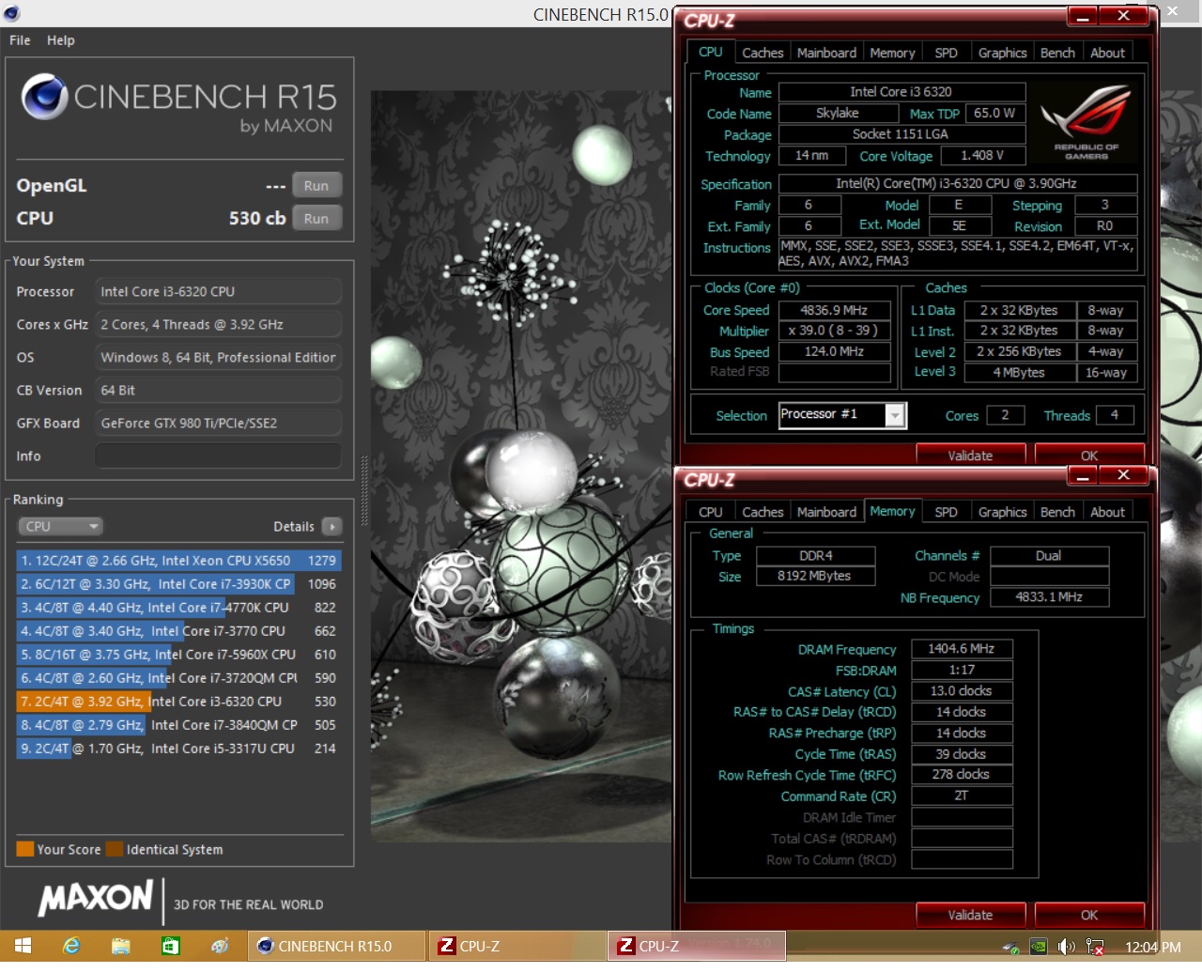1202x973 pixels.
Task: Open the Processor #1 selection dropdown
Action: coord(896,415)
